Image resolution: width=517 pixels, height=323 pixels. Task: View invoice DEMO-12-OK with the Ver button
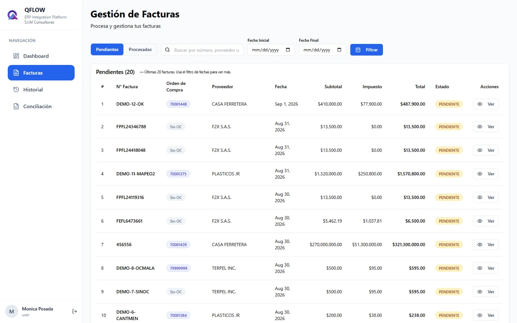[x=486, y=104]
